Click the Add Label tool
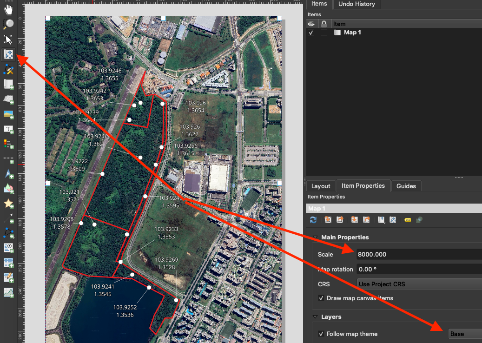This screenshot has width=482, height=343. pyautogui.click(x=8, y=130)
